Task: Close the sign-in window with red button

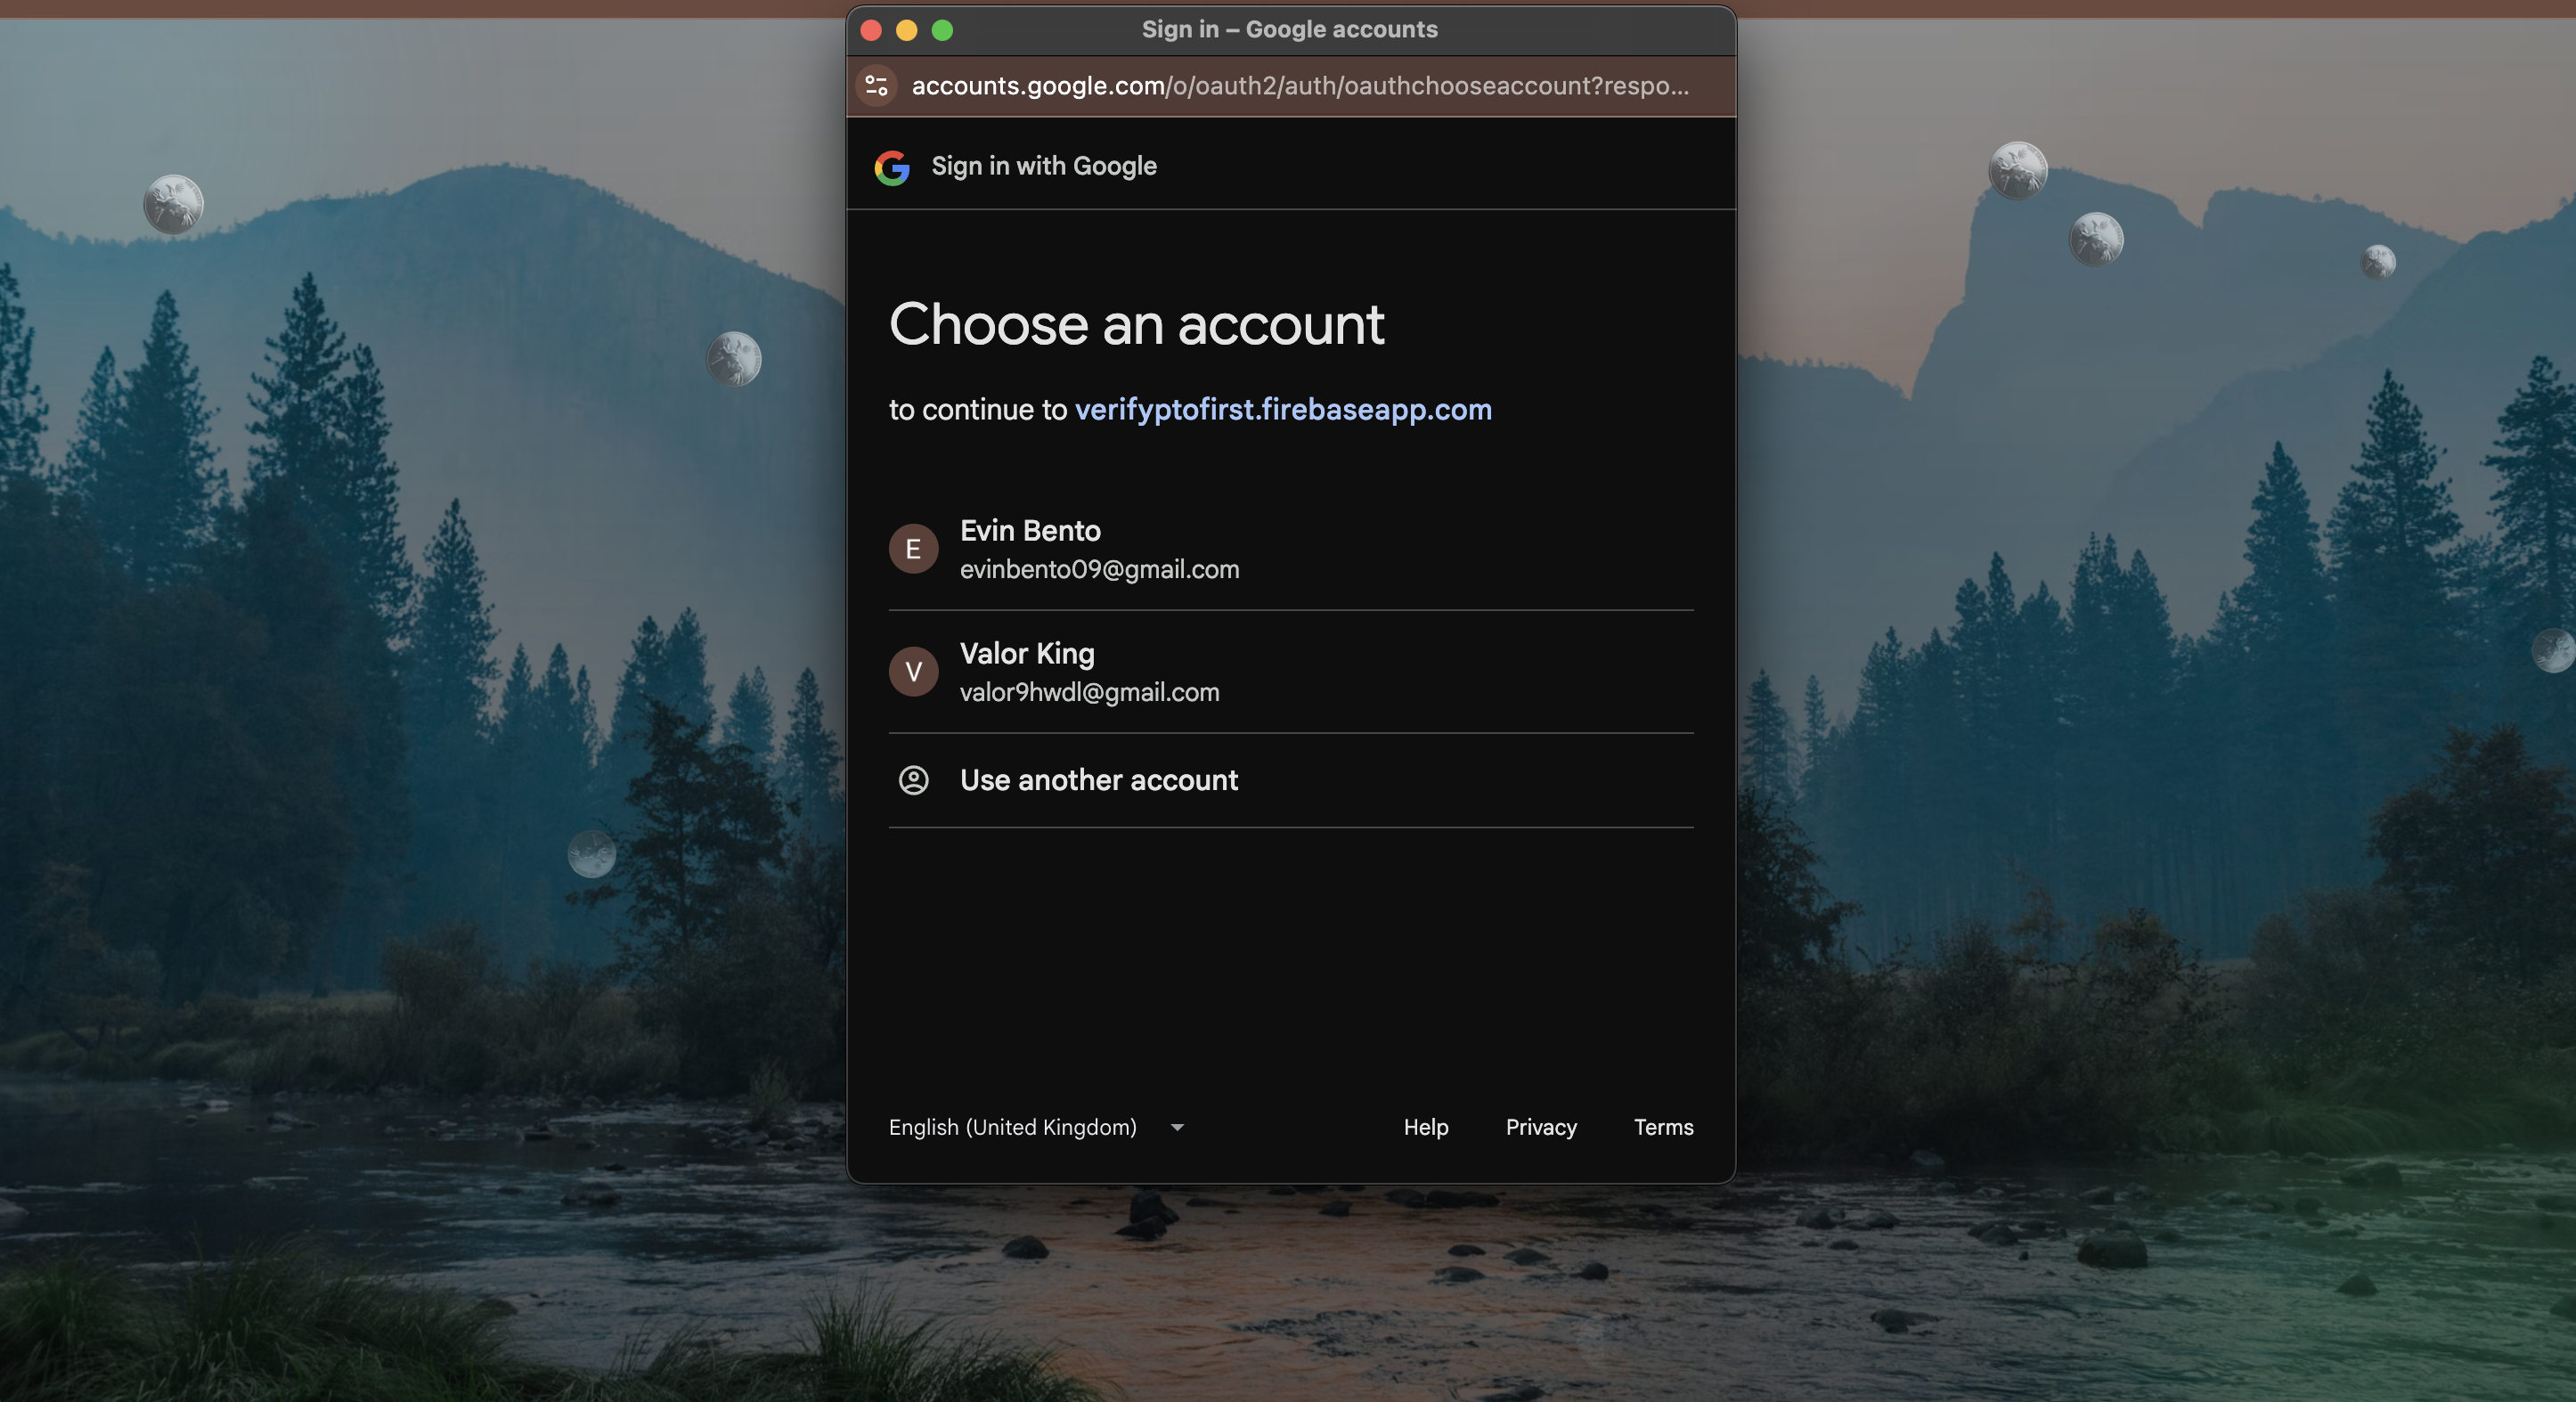Action: (x=871, y=30)
